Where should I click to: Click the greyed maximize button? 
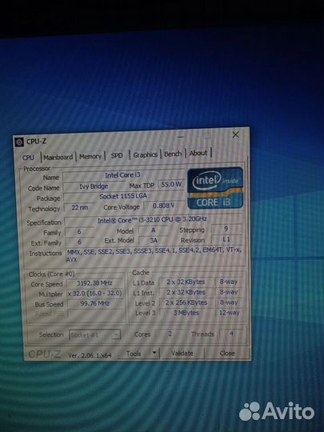[208, 135]
